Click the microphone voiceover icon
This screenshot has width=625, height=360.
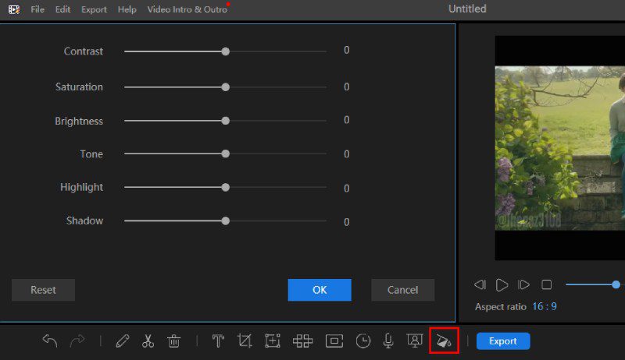tap(388, 341)
